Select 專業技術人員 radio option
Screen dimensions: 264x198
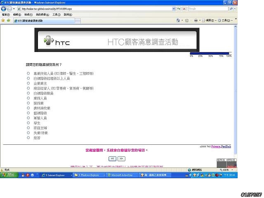(28, 73)
